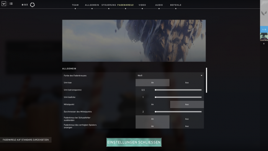
Task: Click the circular loading ring icon
Action: pyautogui.click(x=32, y=5)
